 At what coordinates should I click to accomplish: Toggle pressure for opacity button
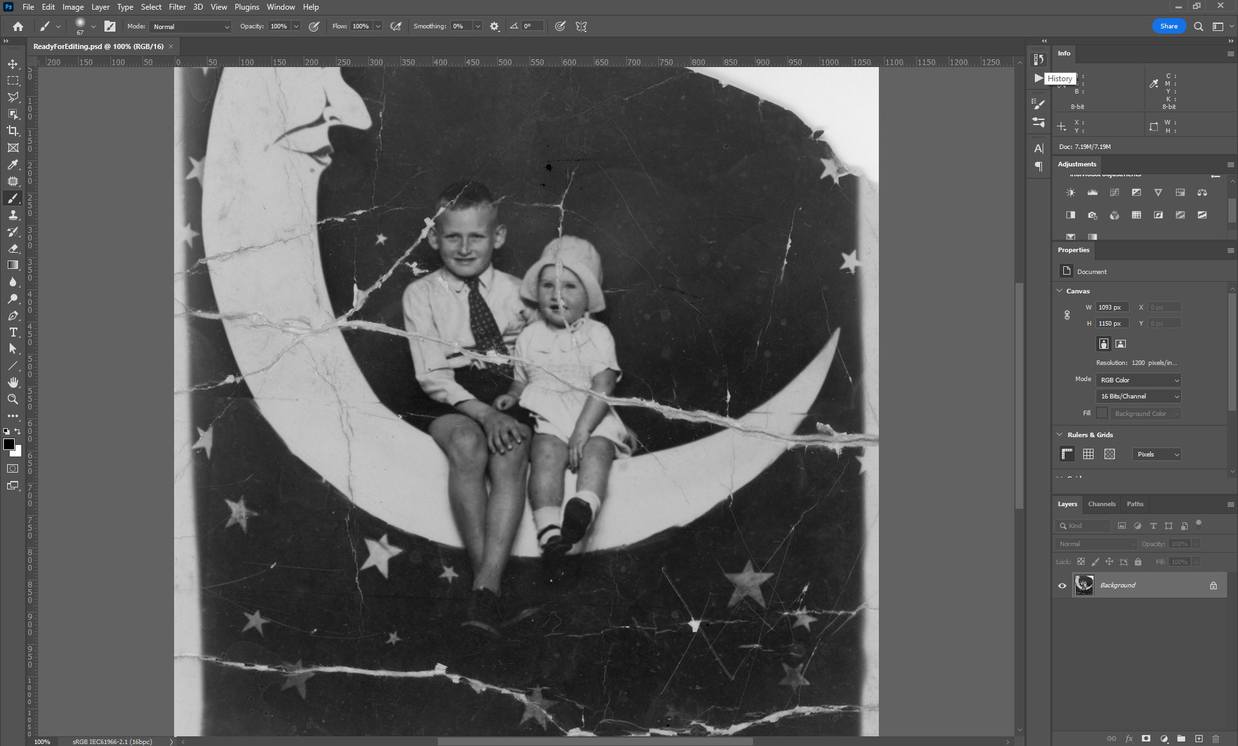point(314,26)
